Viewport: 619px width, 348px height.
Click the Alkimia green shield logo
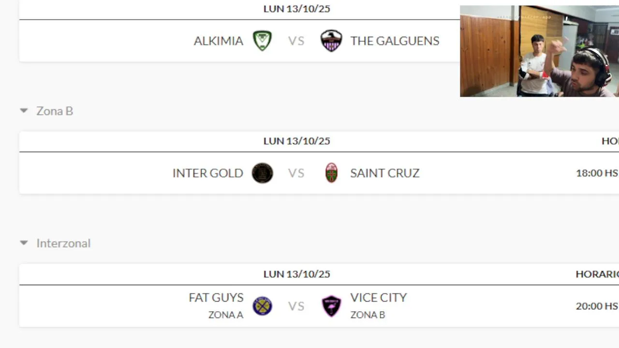262,41
